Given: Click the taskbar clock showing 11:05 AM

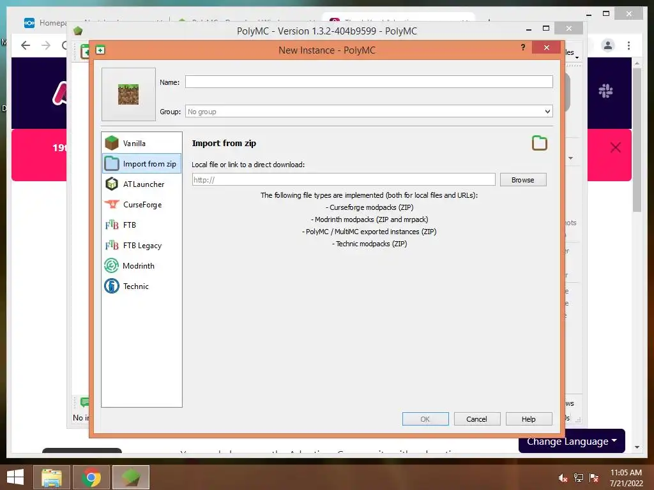Looking at the screenshot, I should (626, 478).
